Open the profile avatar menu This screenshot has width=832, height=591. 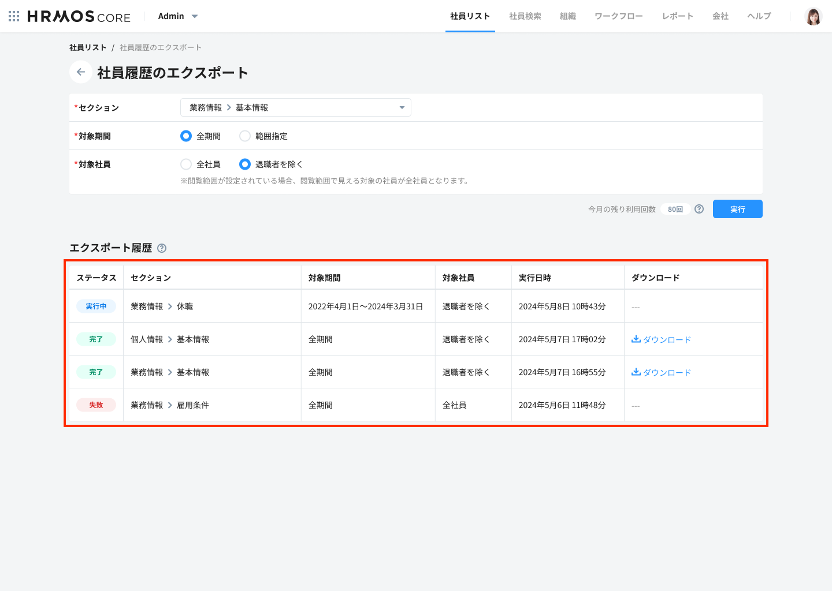(x=814, y=16)
